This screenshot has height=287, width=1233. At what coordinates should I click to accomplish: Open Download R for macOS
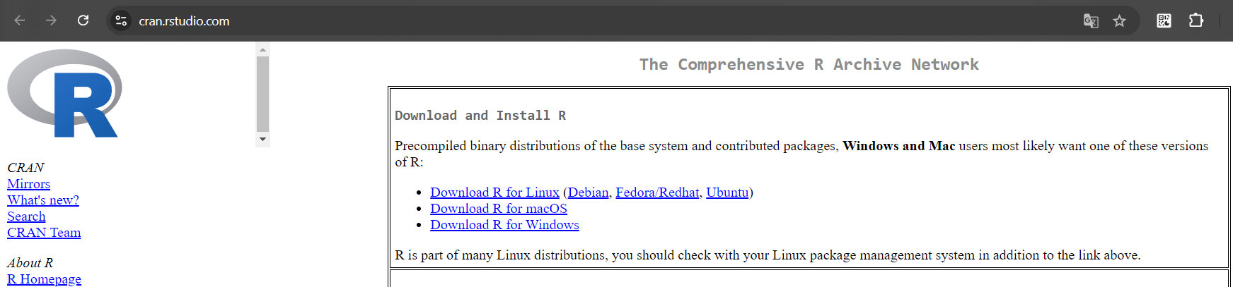(x=499, y=209)
